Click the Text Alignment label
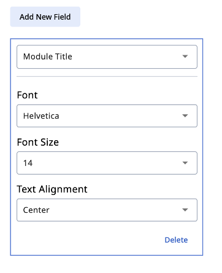This screenshot has height=273, width=222. [x=52, y=189]
